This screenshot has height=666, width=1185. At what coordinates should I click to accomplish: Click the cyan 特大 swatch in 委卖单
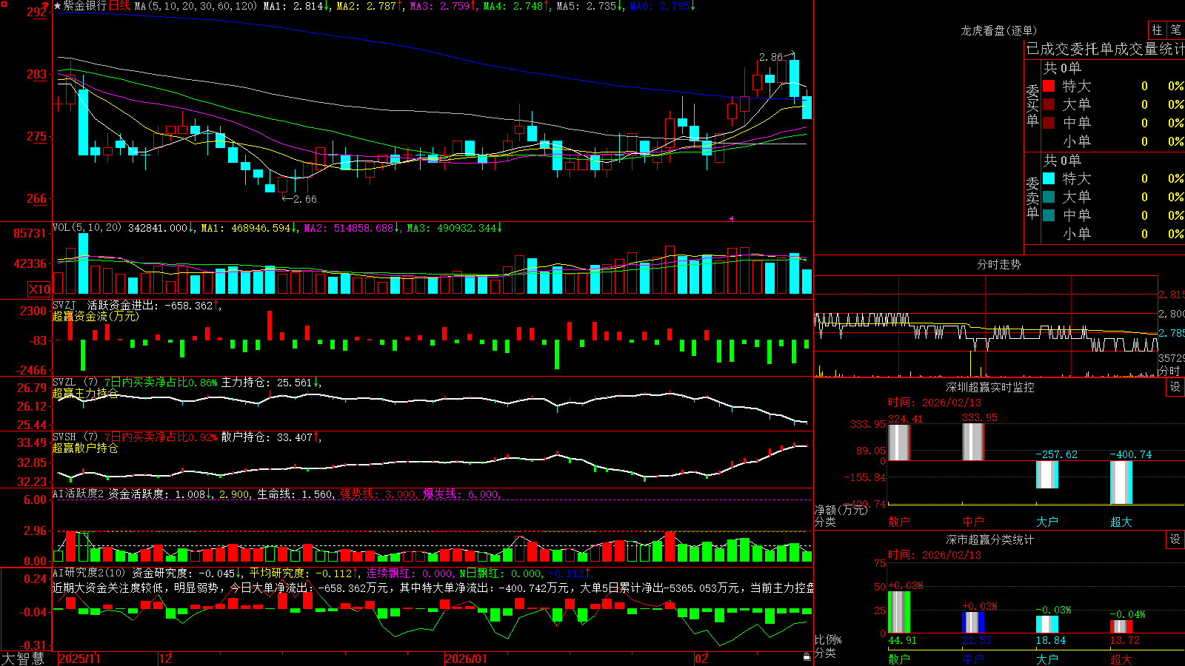pos(1049,178)
